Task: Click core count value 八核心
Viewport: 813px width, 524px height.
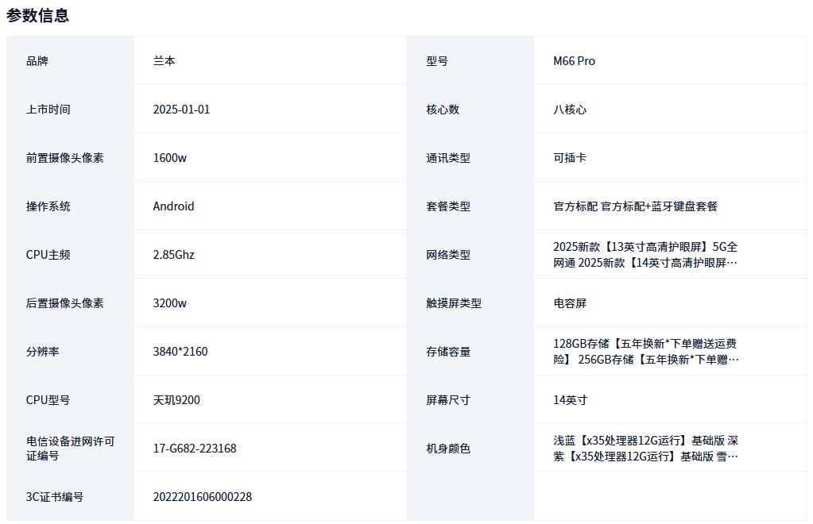Action: click(x=570, y=110)
